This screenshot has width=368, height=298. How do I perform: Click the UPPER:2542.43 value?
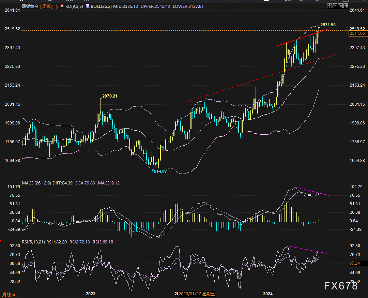coord(155,6)
